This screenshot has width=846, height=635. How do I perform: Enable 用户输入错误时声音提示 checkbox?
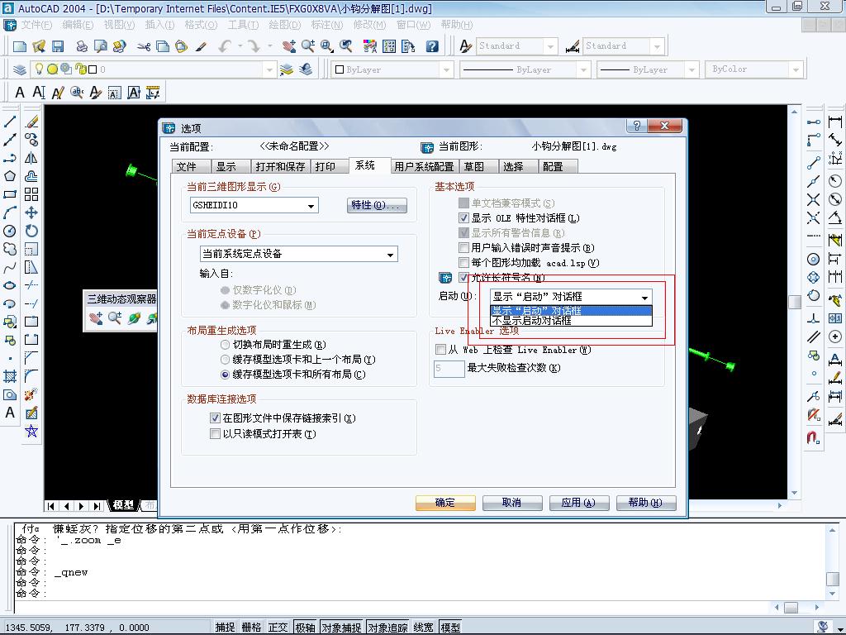pos(463,248)
